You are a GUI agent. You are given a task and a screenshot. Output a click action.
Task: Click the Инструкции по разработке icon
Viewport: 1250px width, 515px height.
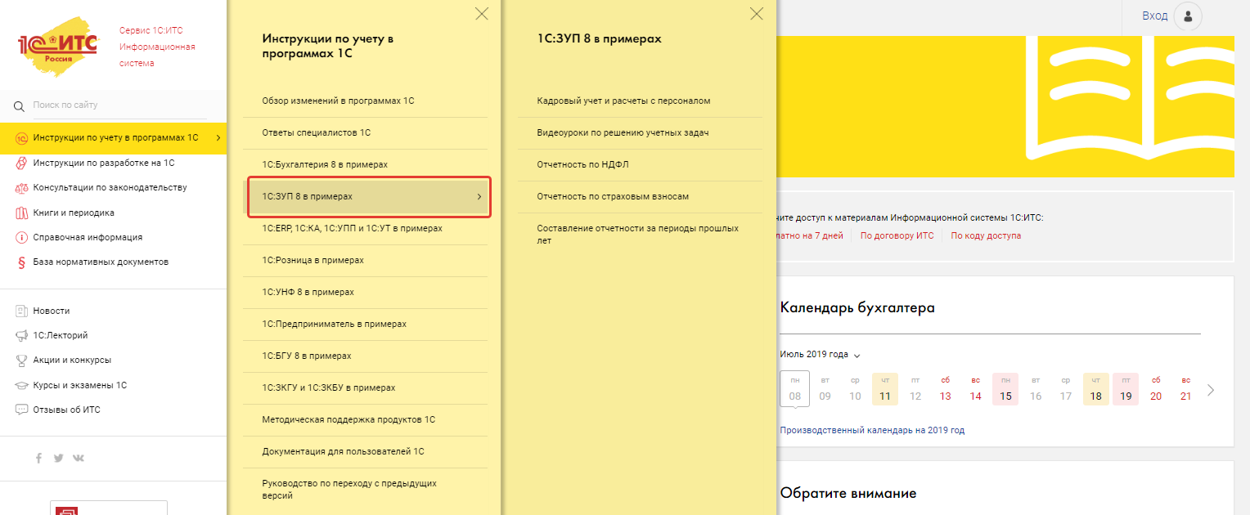click(22, 163)
